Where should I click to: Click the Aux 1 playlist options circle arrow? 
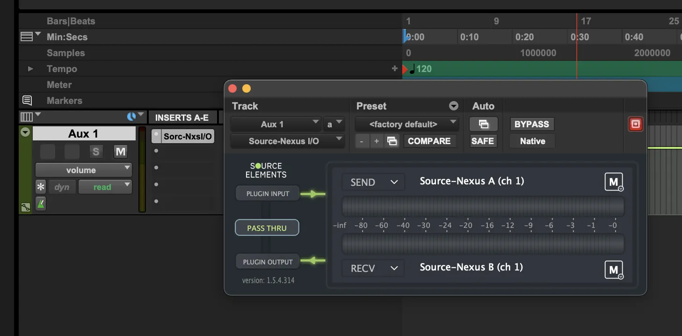click(x=25, y=133)
